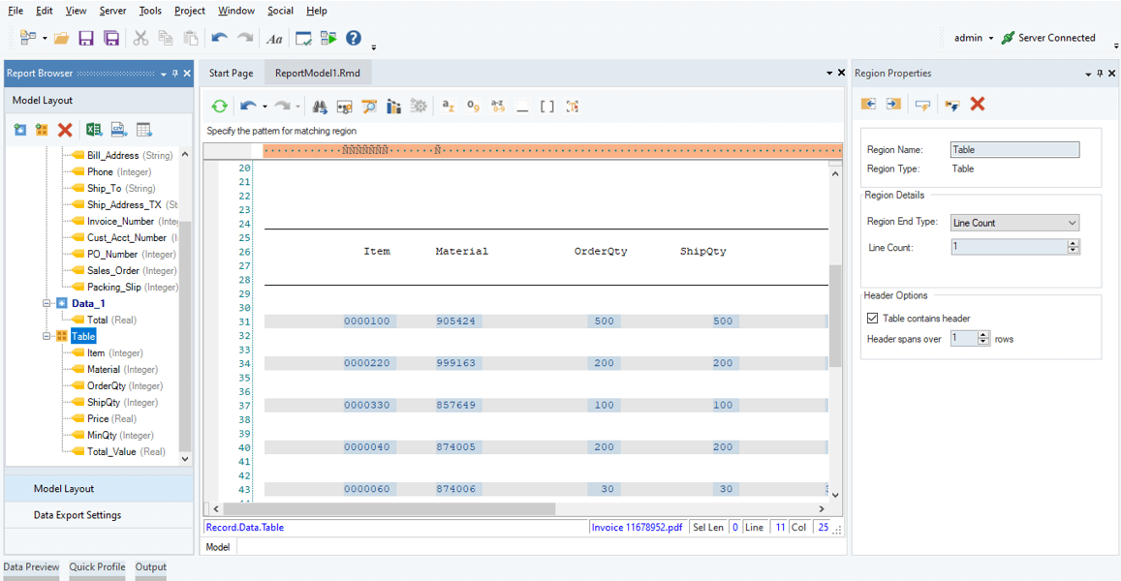Open the Data Preview tab at bottom
Screen dimensions: 1121x581
(x=31, y=567)
